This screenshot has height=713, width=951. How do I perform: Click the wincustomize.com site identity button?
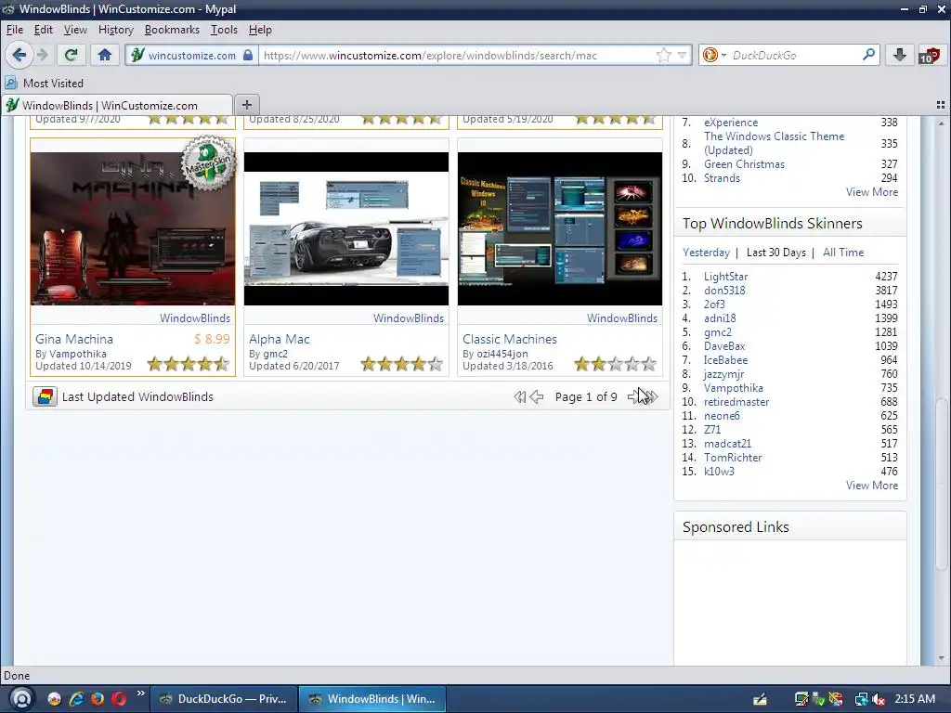pos(191,55)
